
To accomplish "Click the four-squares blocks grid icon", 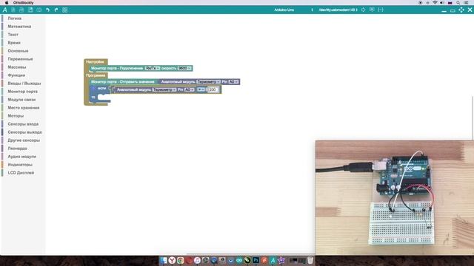I will 65,10.
